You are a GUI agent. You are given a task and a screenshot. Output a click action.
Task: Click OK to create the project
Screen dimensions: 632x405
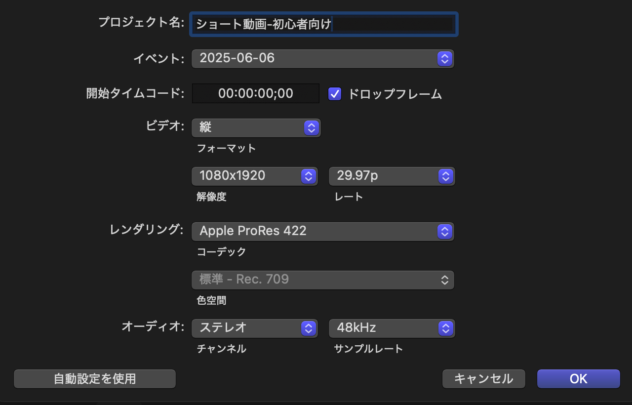click(x=578, y=379)
